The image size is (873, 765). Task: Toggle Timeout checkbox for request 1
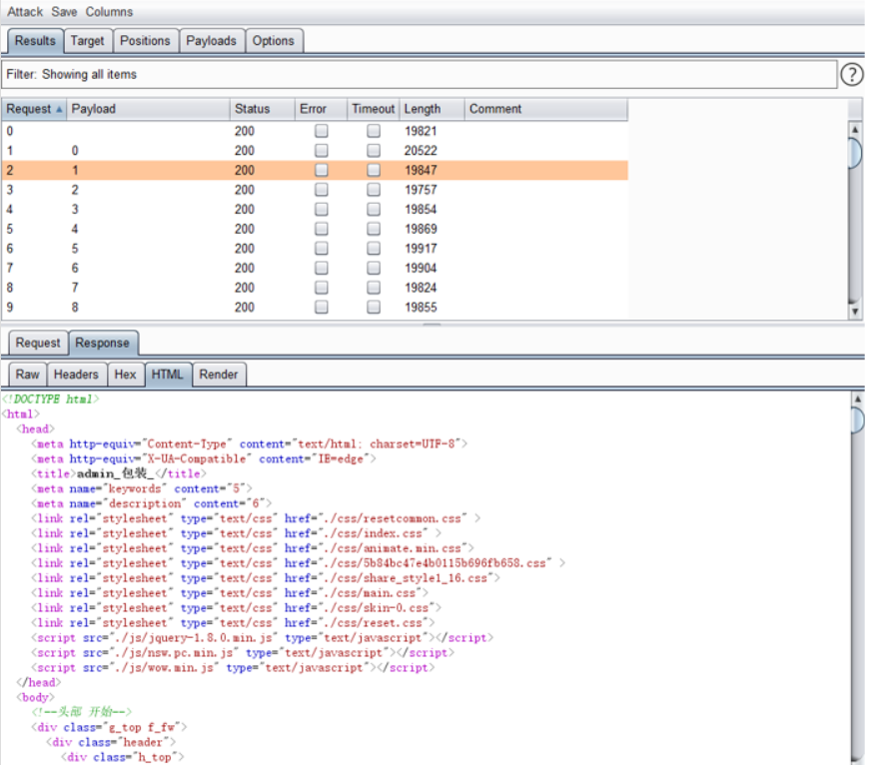click(374, 151)
